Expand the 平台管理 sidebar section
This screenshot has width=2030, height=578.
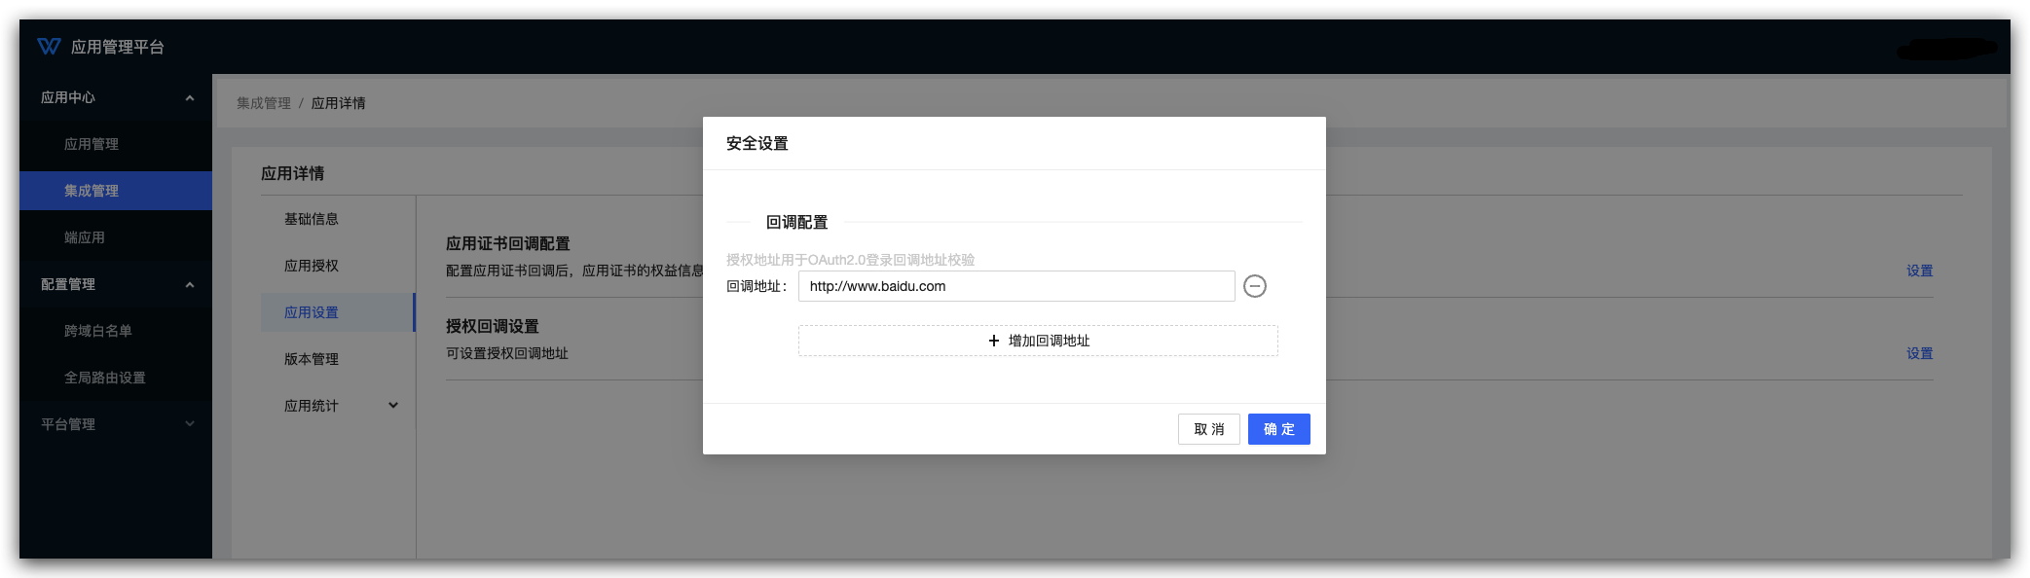click(x=189, y=424)
